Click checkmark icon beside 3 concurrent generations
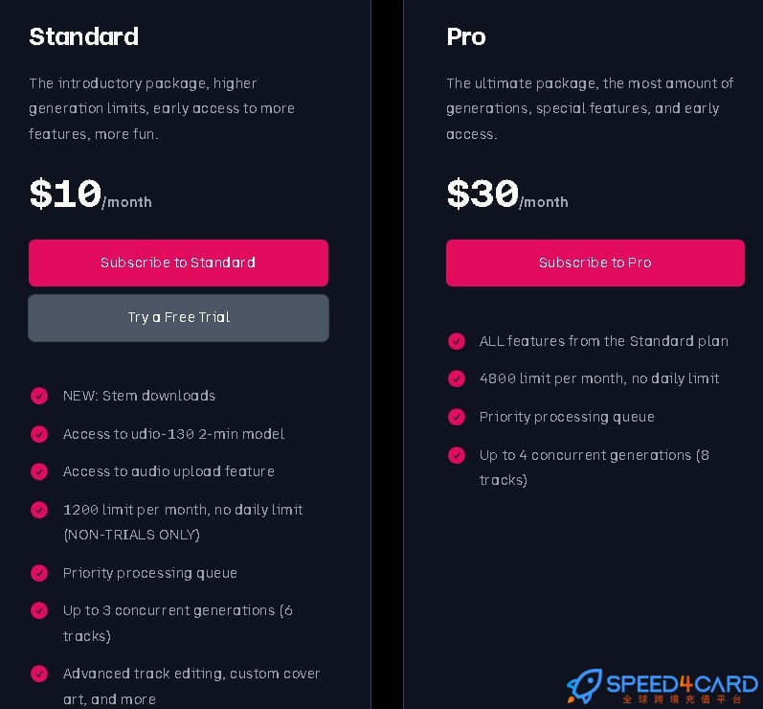763x709 pixels. [x=39, y=610]
